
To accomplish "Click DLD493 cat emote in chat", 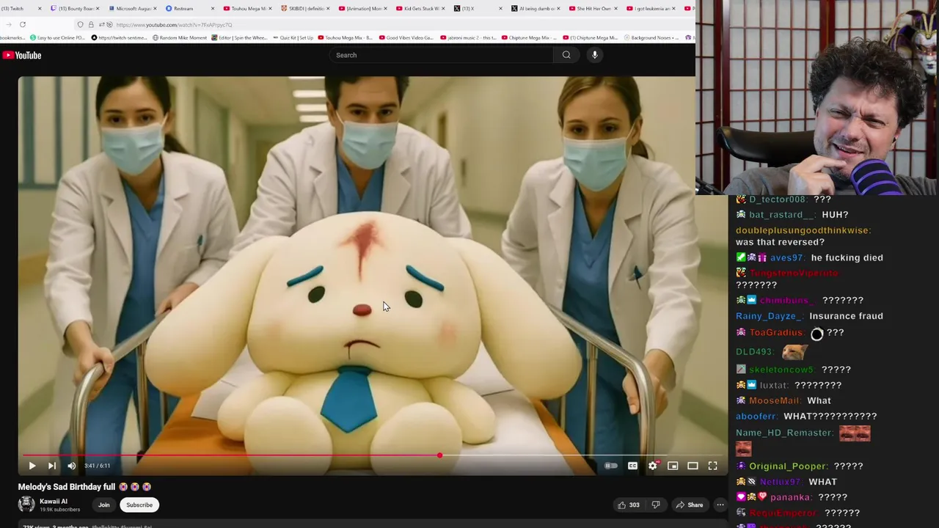I will click(x=793, y=352).
